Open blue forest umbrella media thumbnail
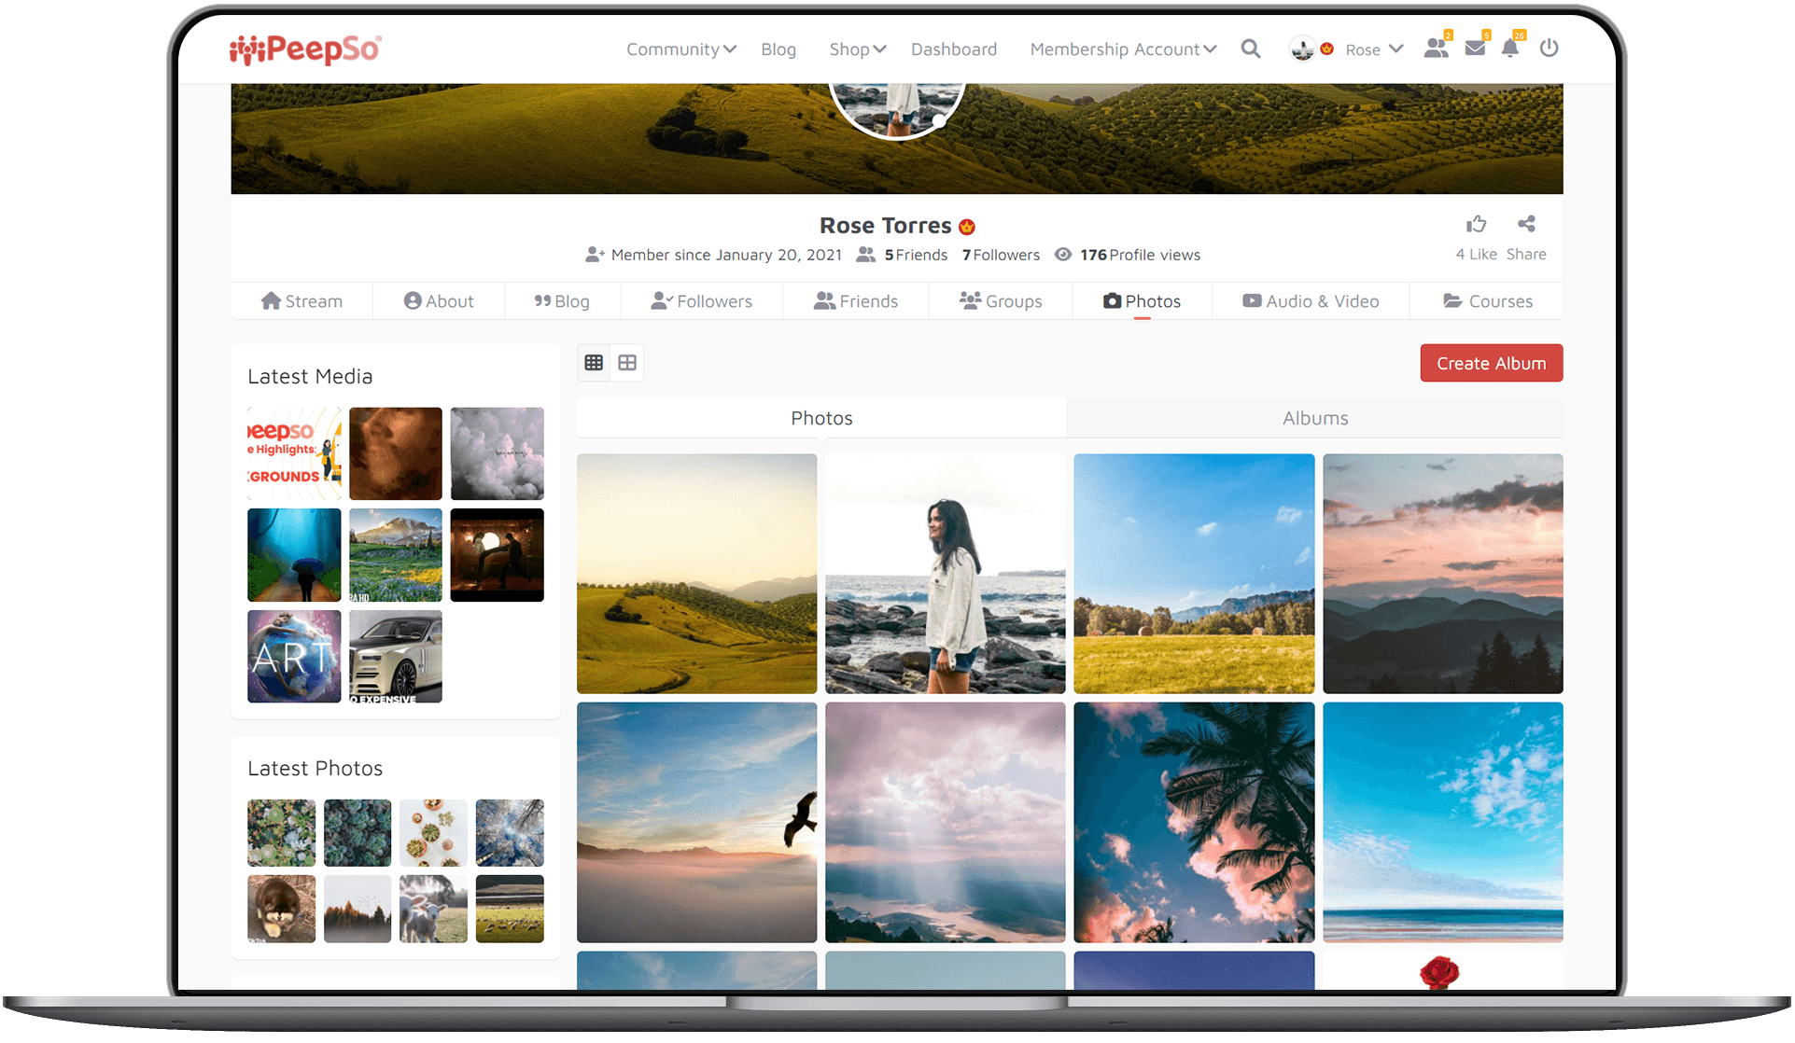 tap(294, 555)
